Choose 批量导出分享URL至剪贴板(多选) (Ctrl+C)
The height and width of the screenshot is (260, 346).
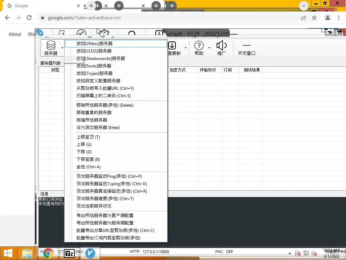(x=116, y=231)
